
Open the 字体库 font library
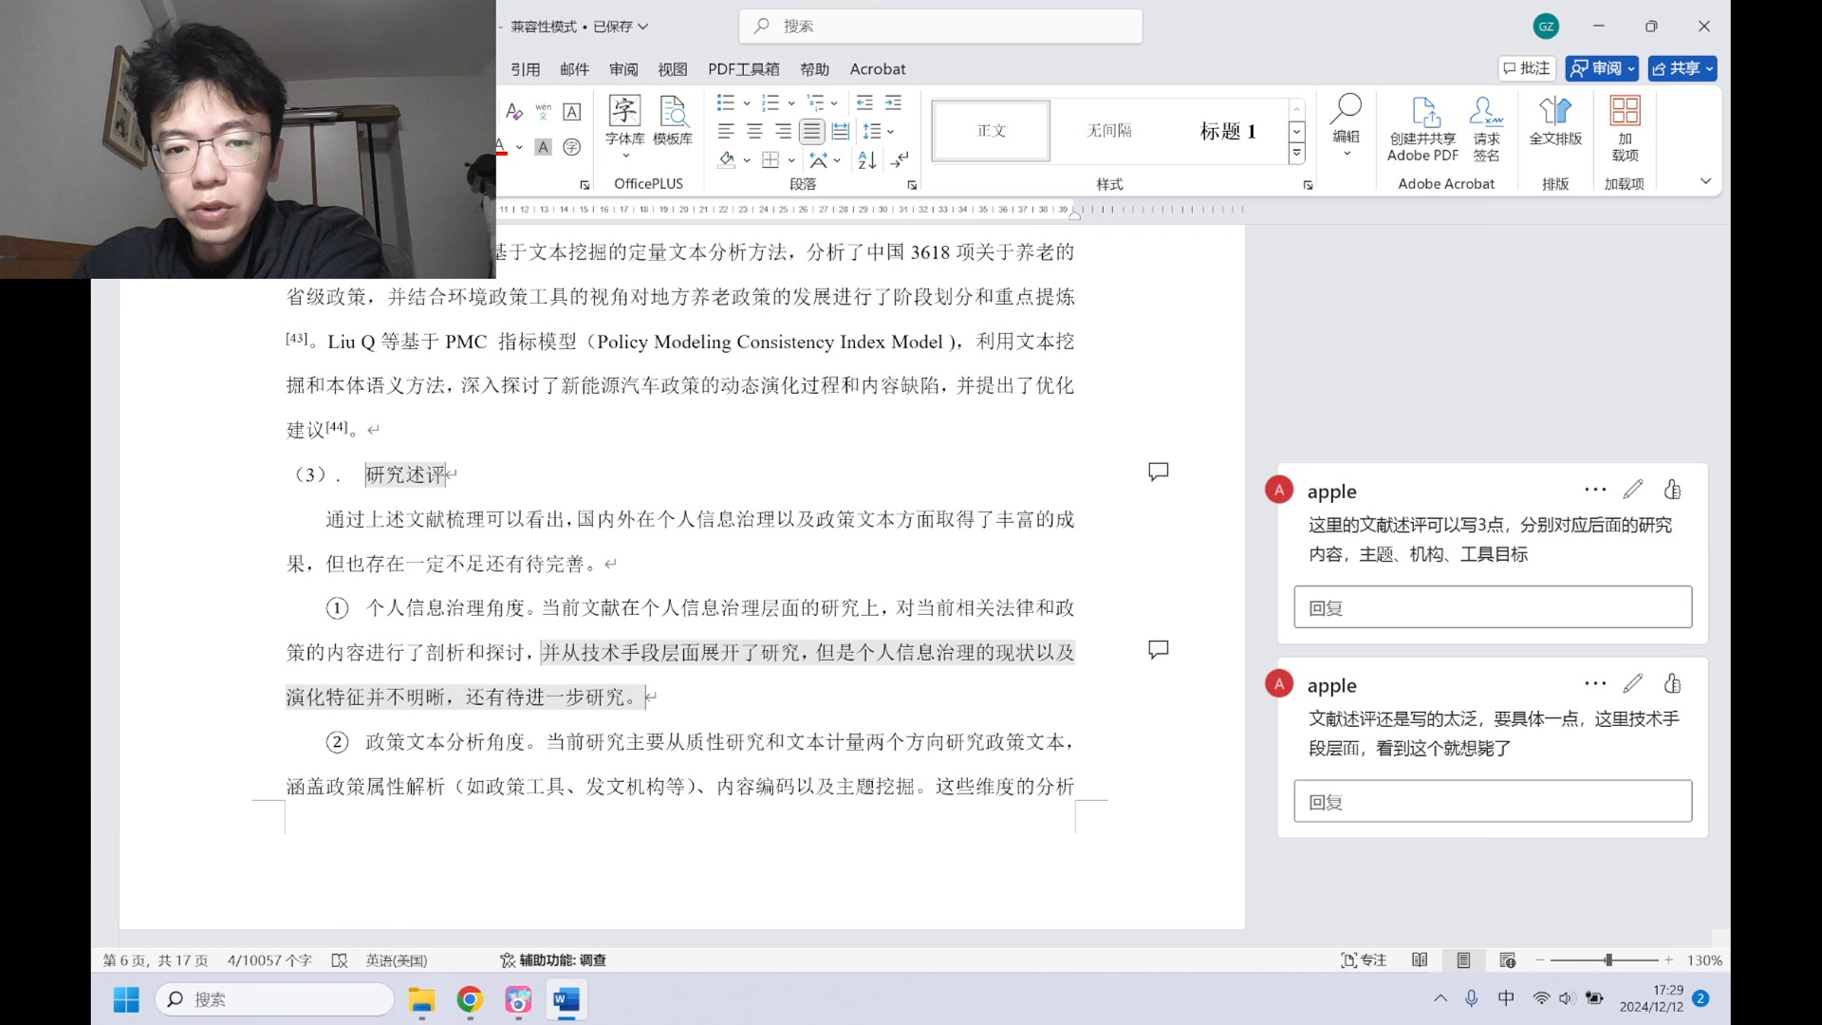point(624,123)
